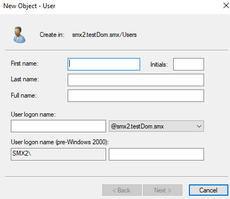Click the < Back button
The height and width of the screenshot is (199, 230).
pyautogui.click(x=122, y=190)
